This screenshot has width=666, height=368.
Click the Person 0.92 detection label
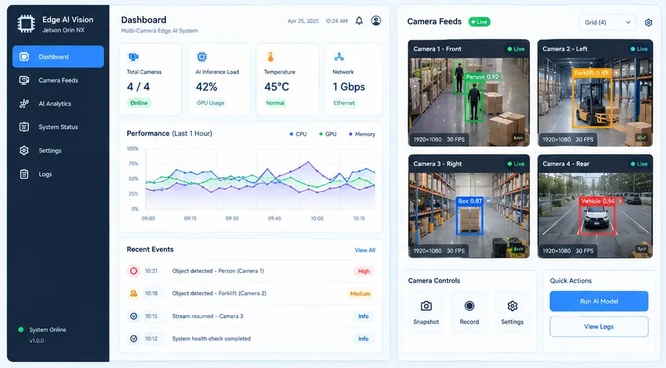pos(482,77)
